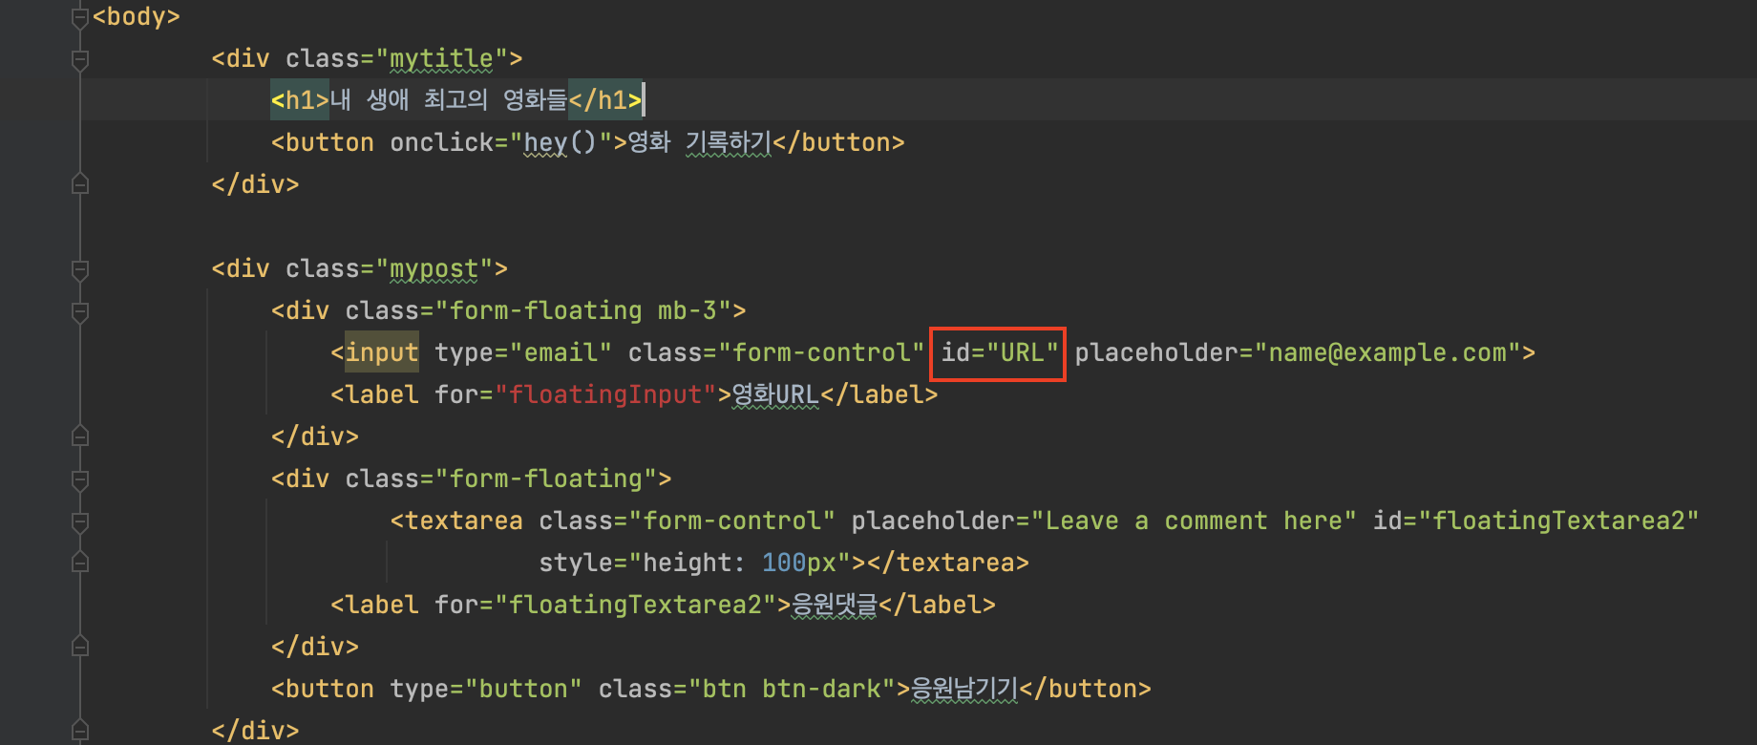Screen dimensions: 1757x745
Task: Click fold end marker on the style height line
Action: [80, 563]
